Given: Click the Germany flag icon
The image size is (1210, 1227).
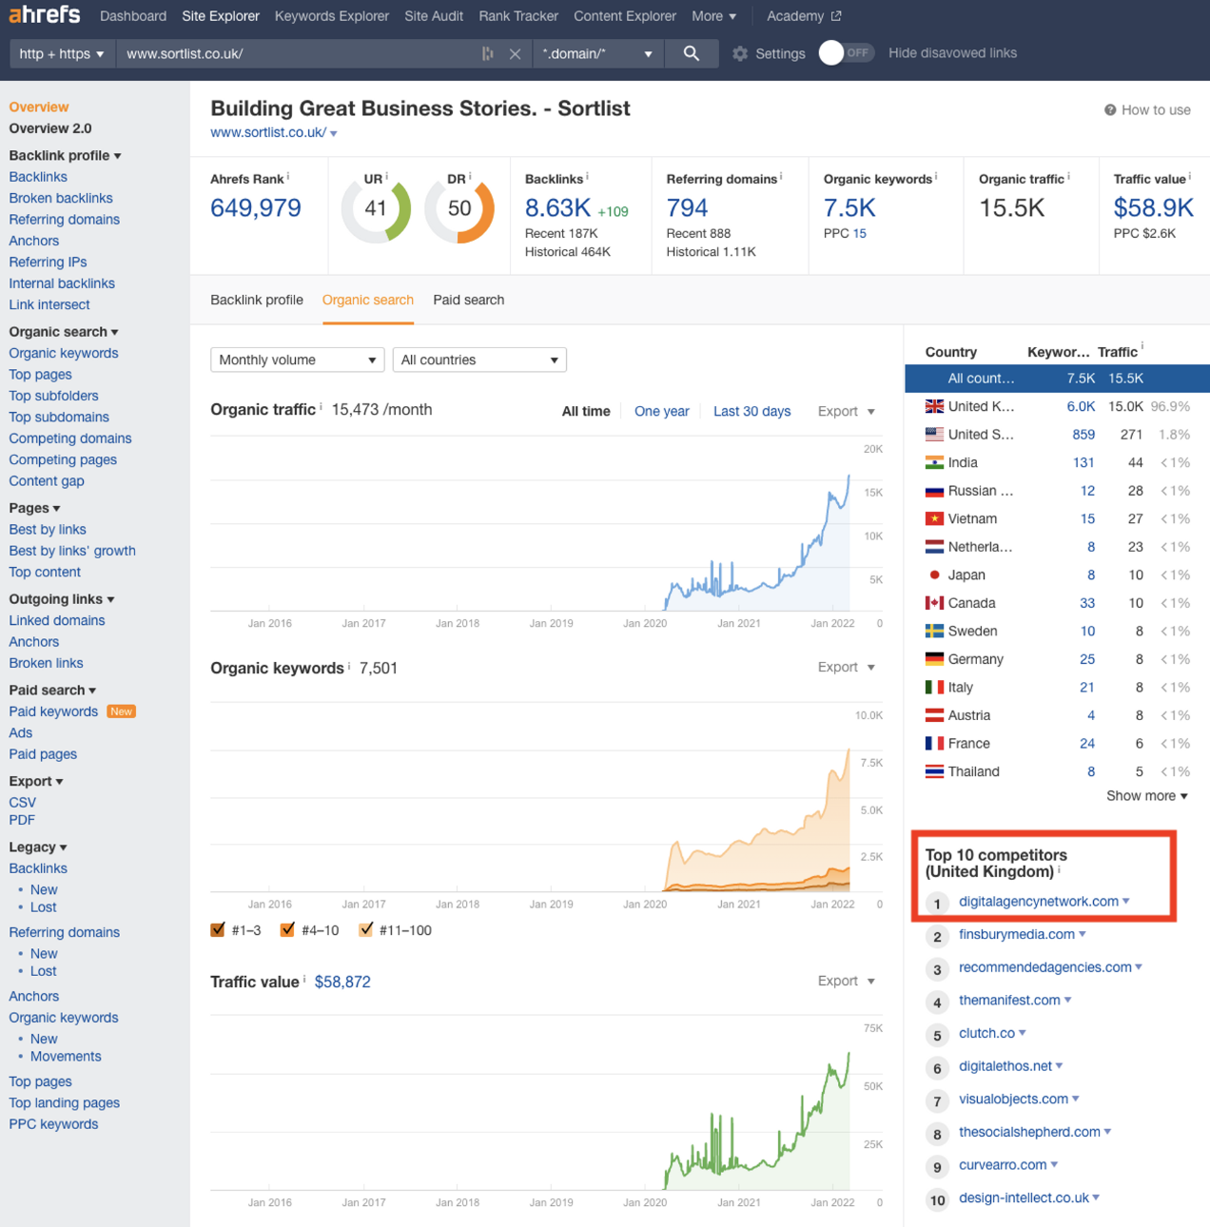Looking at the screenshot, I should 934,659.
